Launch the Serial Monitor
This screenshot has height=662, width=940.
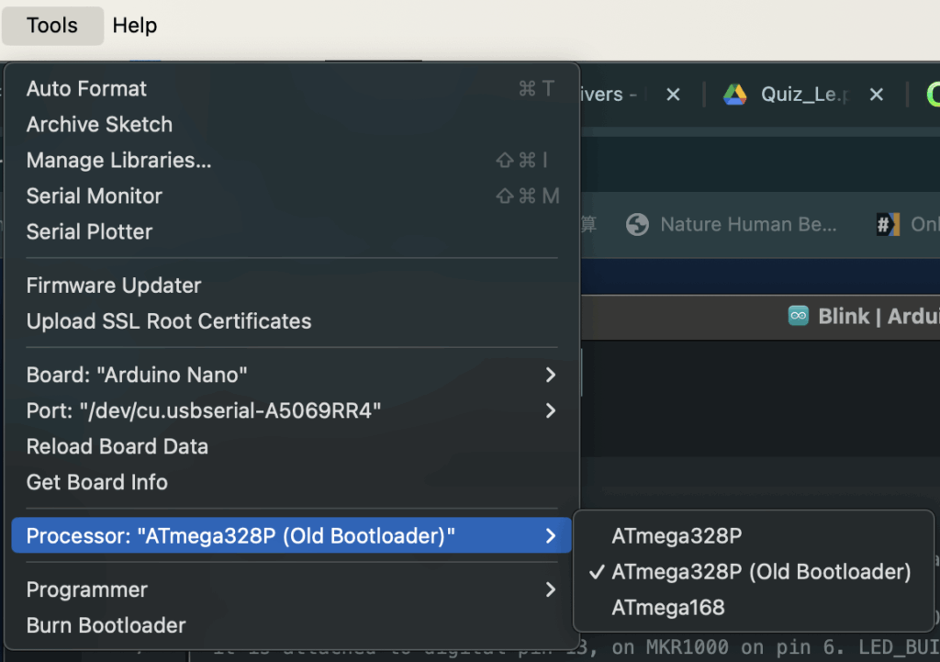click(x=291, y=196)
